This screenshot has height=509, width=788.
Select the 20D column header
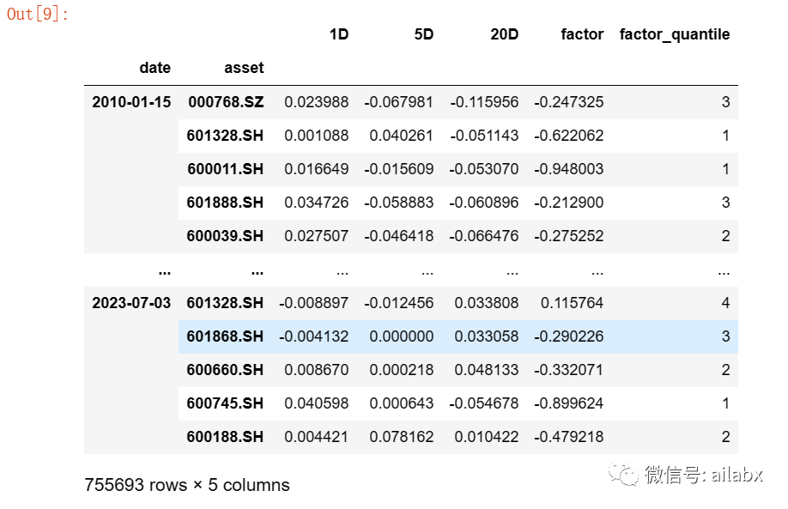(x=504, y=34)
